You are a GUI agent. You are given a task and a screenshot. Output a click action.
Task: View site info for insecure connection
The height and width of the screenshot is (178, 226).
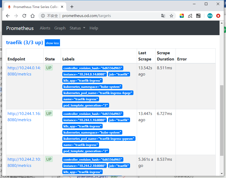pyautogui.click(x=43, y=16)
